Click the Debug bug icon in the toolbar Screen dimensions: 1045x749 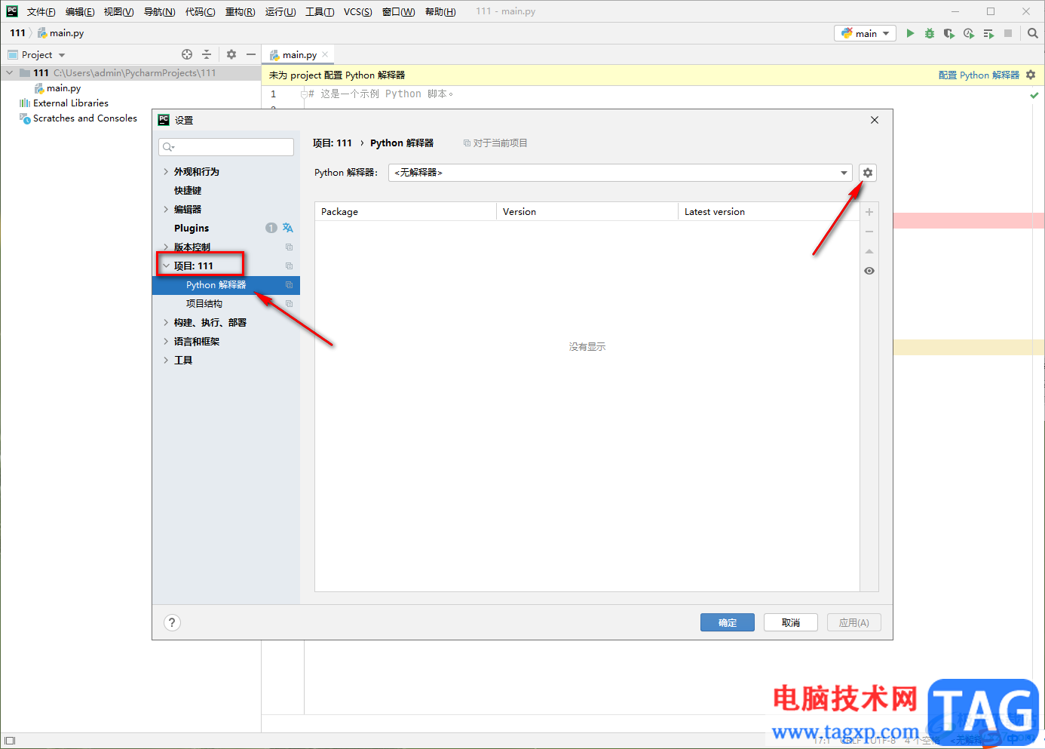click(930, 33)
